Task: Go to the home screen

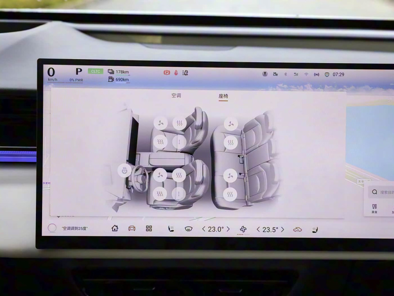Action: [x=115, y=228]
